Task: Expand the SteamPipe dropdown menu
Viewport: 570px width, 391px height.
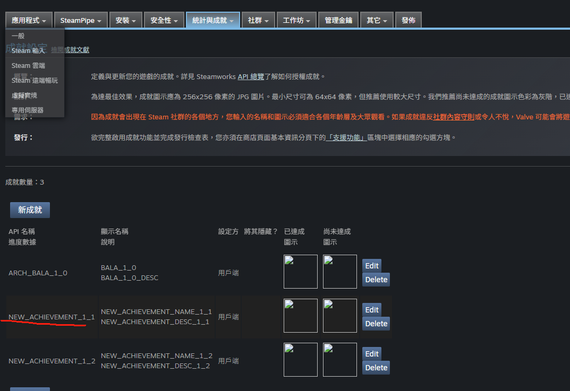Action: 81,20
